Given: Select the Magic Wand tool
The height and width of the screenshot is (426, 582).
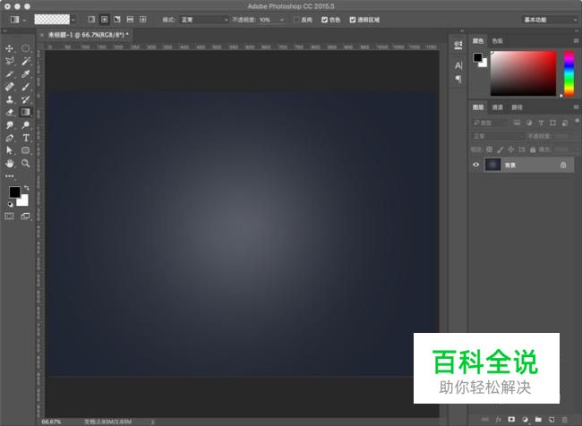Looking at the screenshot, I should (26, 61).
